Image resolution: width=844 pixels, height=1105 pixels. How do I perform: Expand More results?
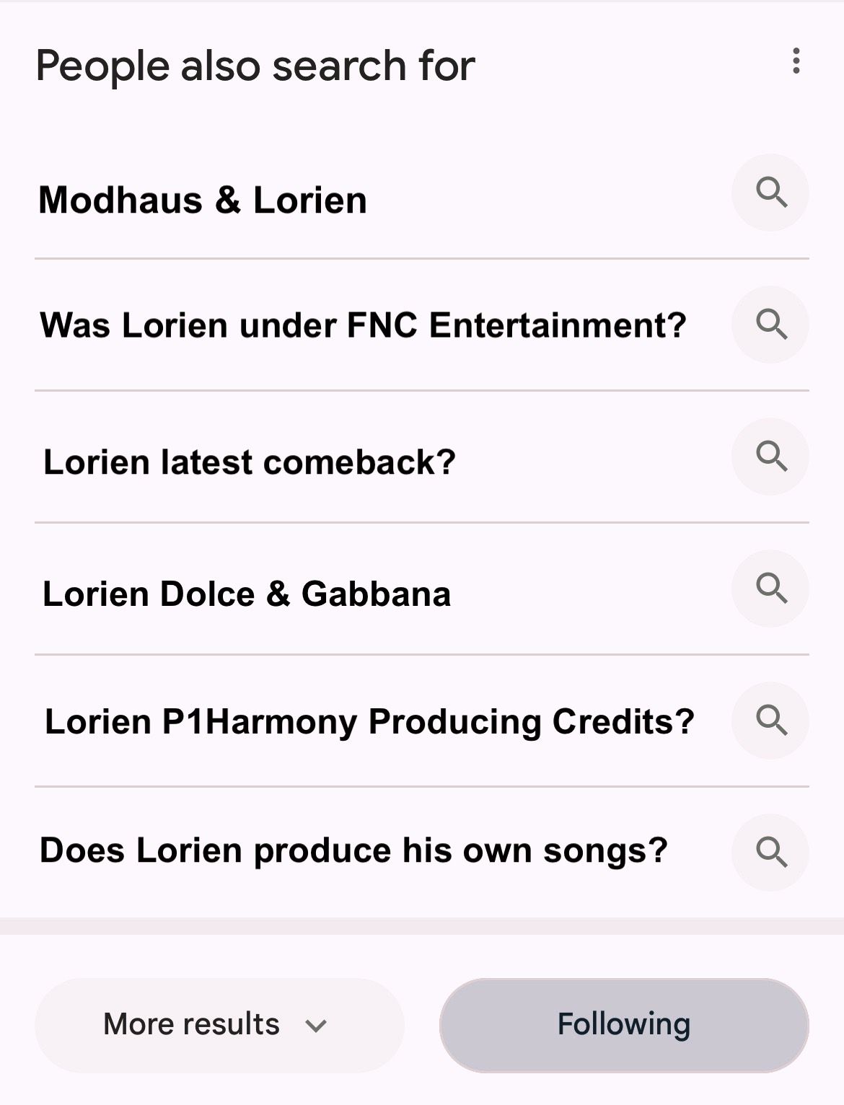point(219,1025)
